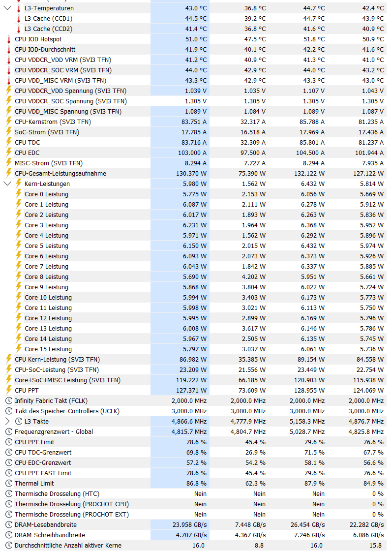392x552 pixels.
Task: Click the 103.000 A CPU EDC value
Action: click(192, 153)
